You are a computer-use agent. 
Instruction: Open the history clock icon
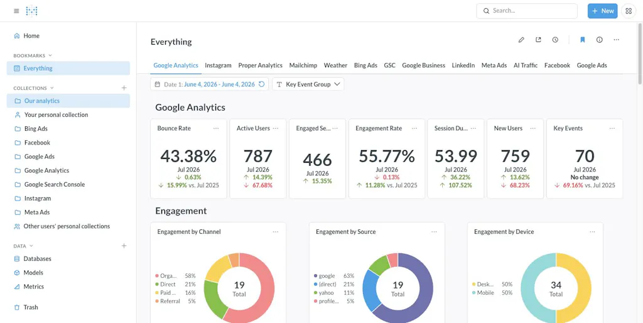(555, 40)
